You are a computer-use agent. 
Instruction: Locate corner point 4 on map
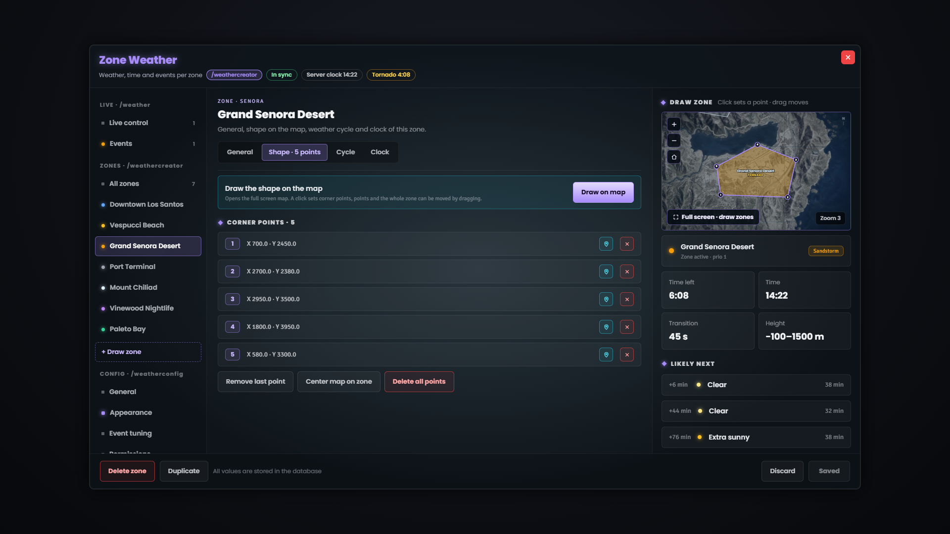click(606, 327)
